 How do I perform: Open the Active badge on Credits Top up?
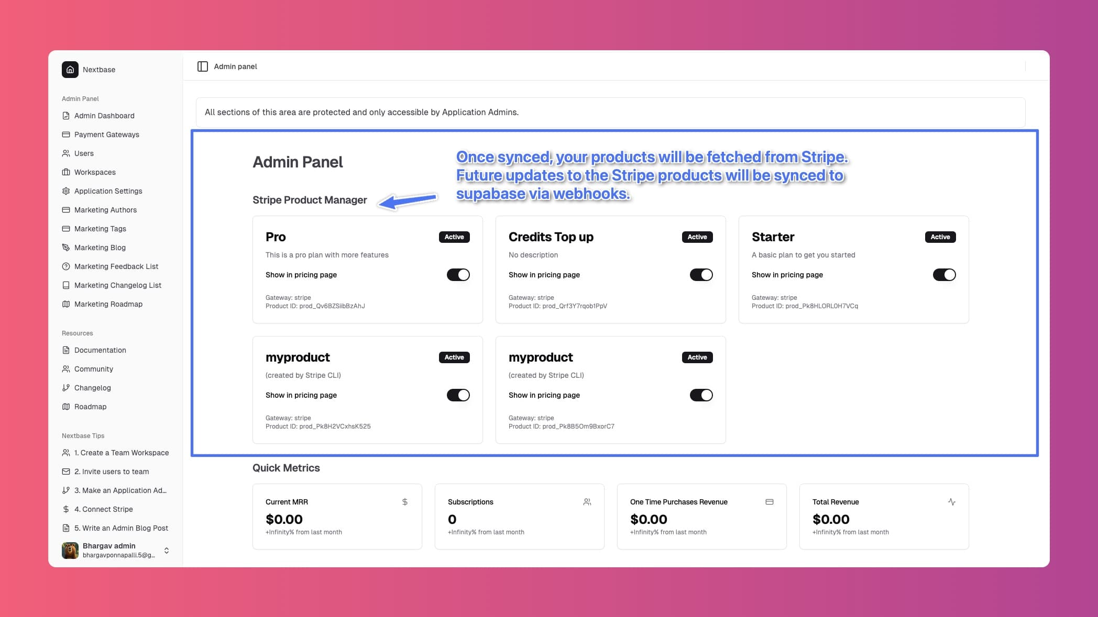pyautogui.click(x=697, y=237)
